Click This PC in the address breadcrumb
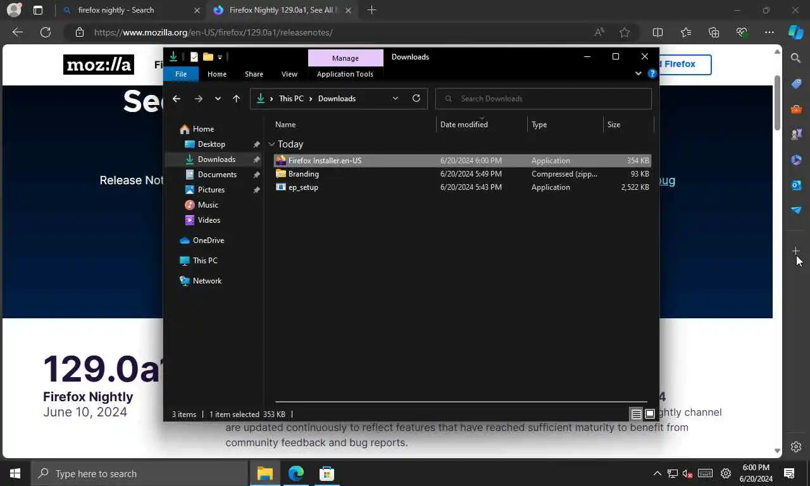The image size is (810, 486). point(291,99)
